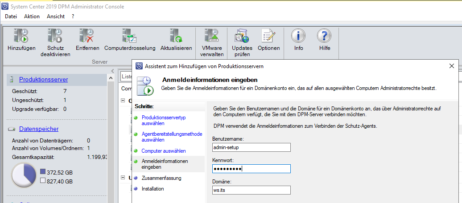Screen dimensions: 462x203
Task: Click the Entfernen server icon
Action: tap(87, 36)
